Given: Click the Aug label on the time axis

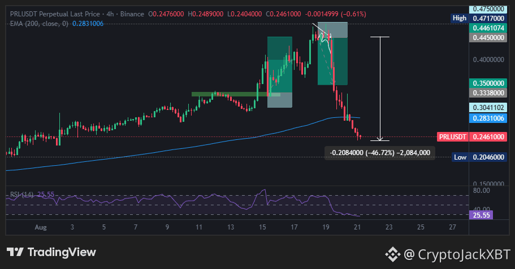Looking at the screenshot, I should pos(41,227).
